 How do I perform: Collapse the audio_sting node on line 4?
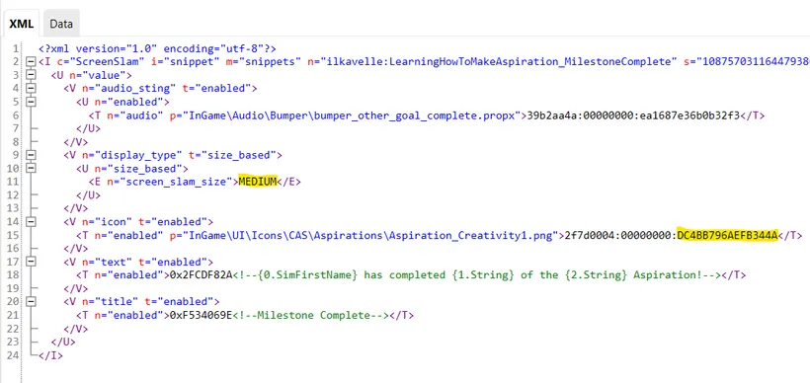31,89
